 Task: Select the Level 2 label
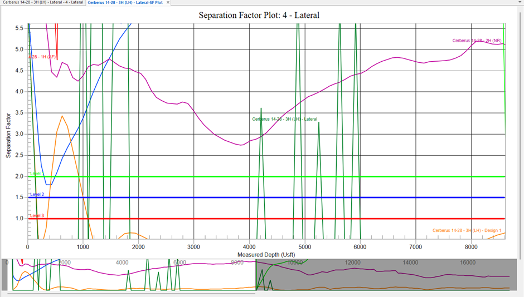pos(37,195)
